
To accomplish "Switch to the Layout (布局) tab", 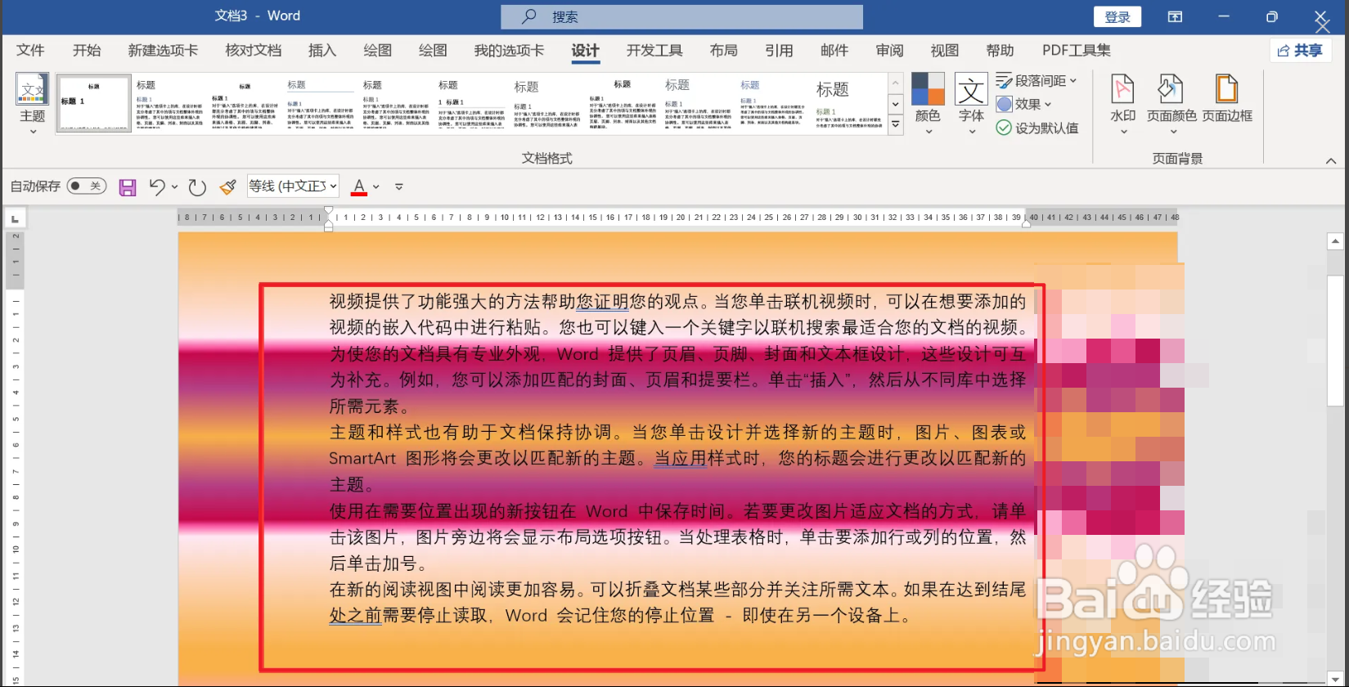I will pos(723,50).
